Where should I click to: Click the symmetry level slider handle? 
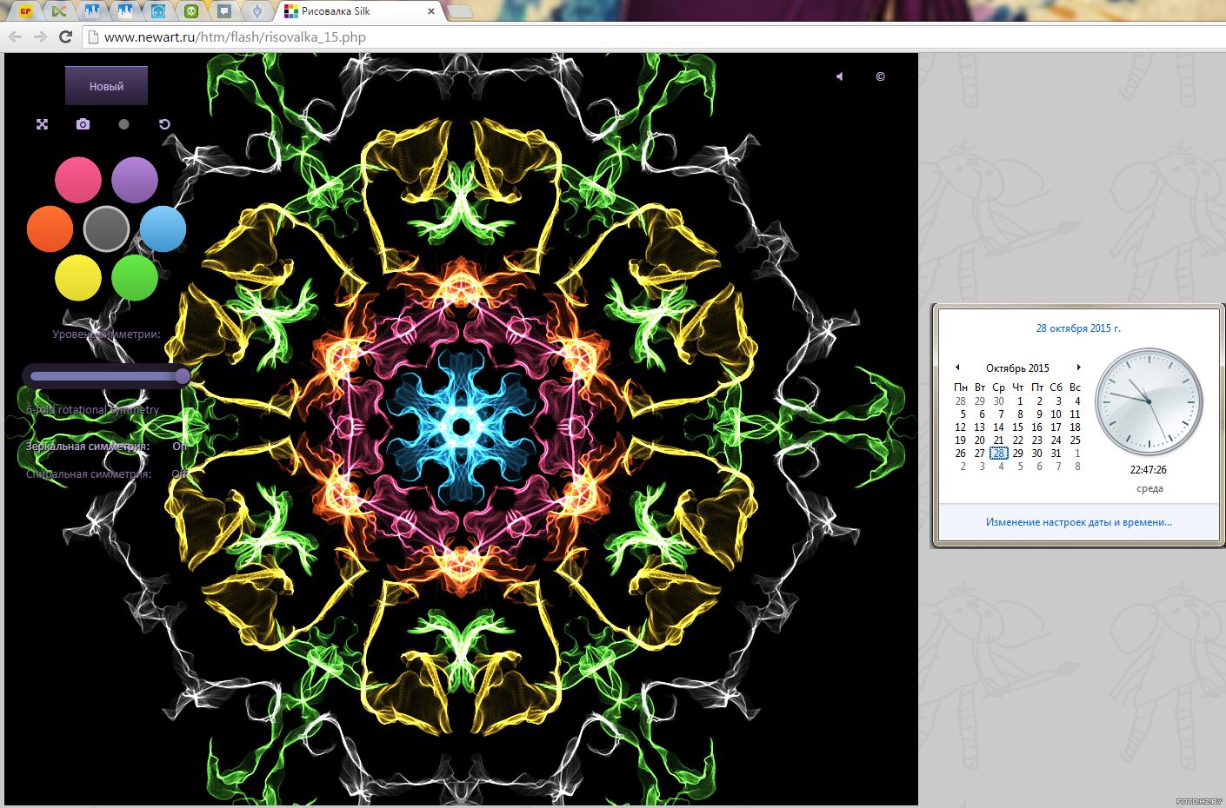tap(182, 375)
